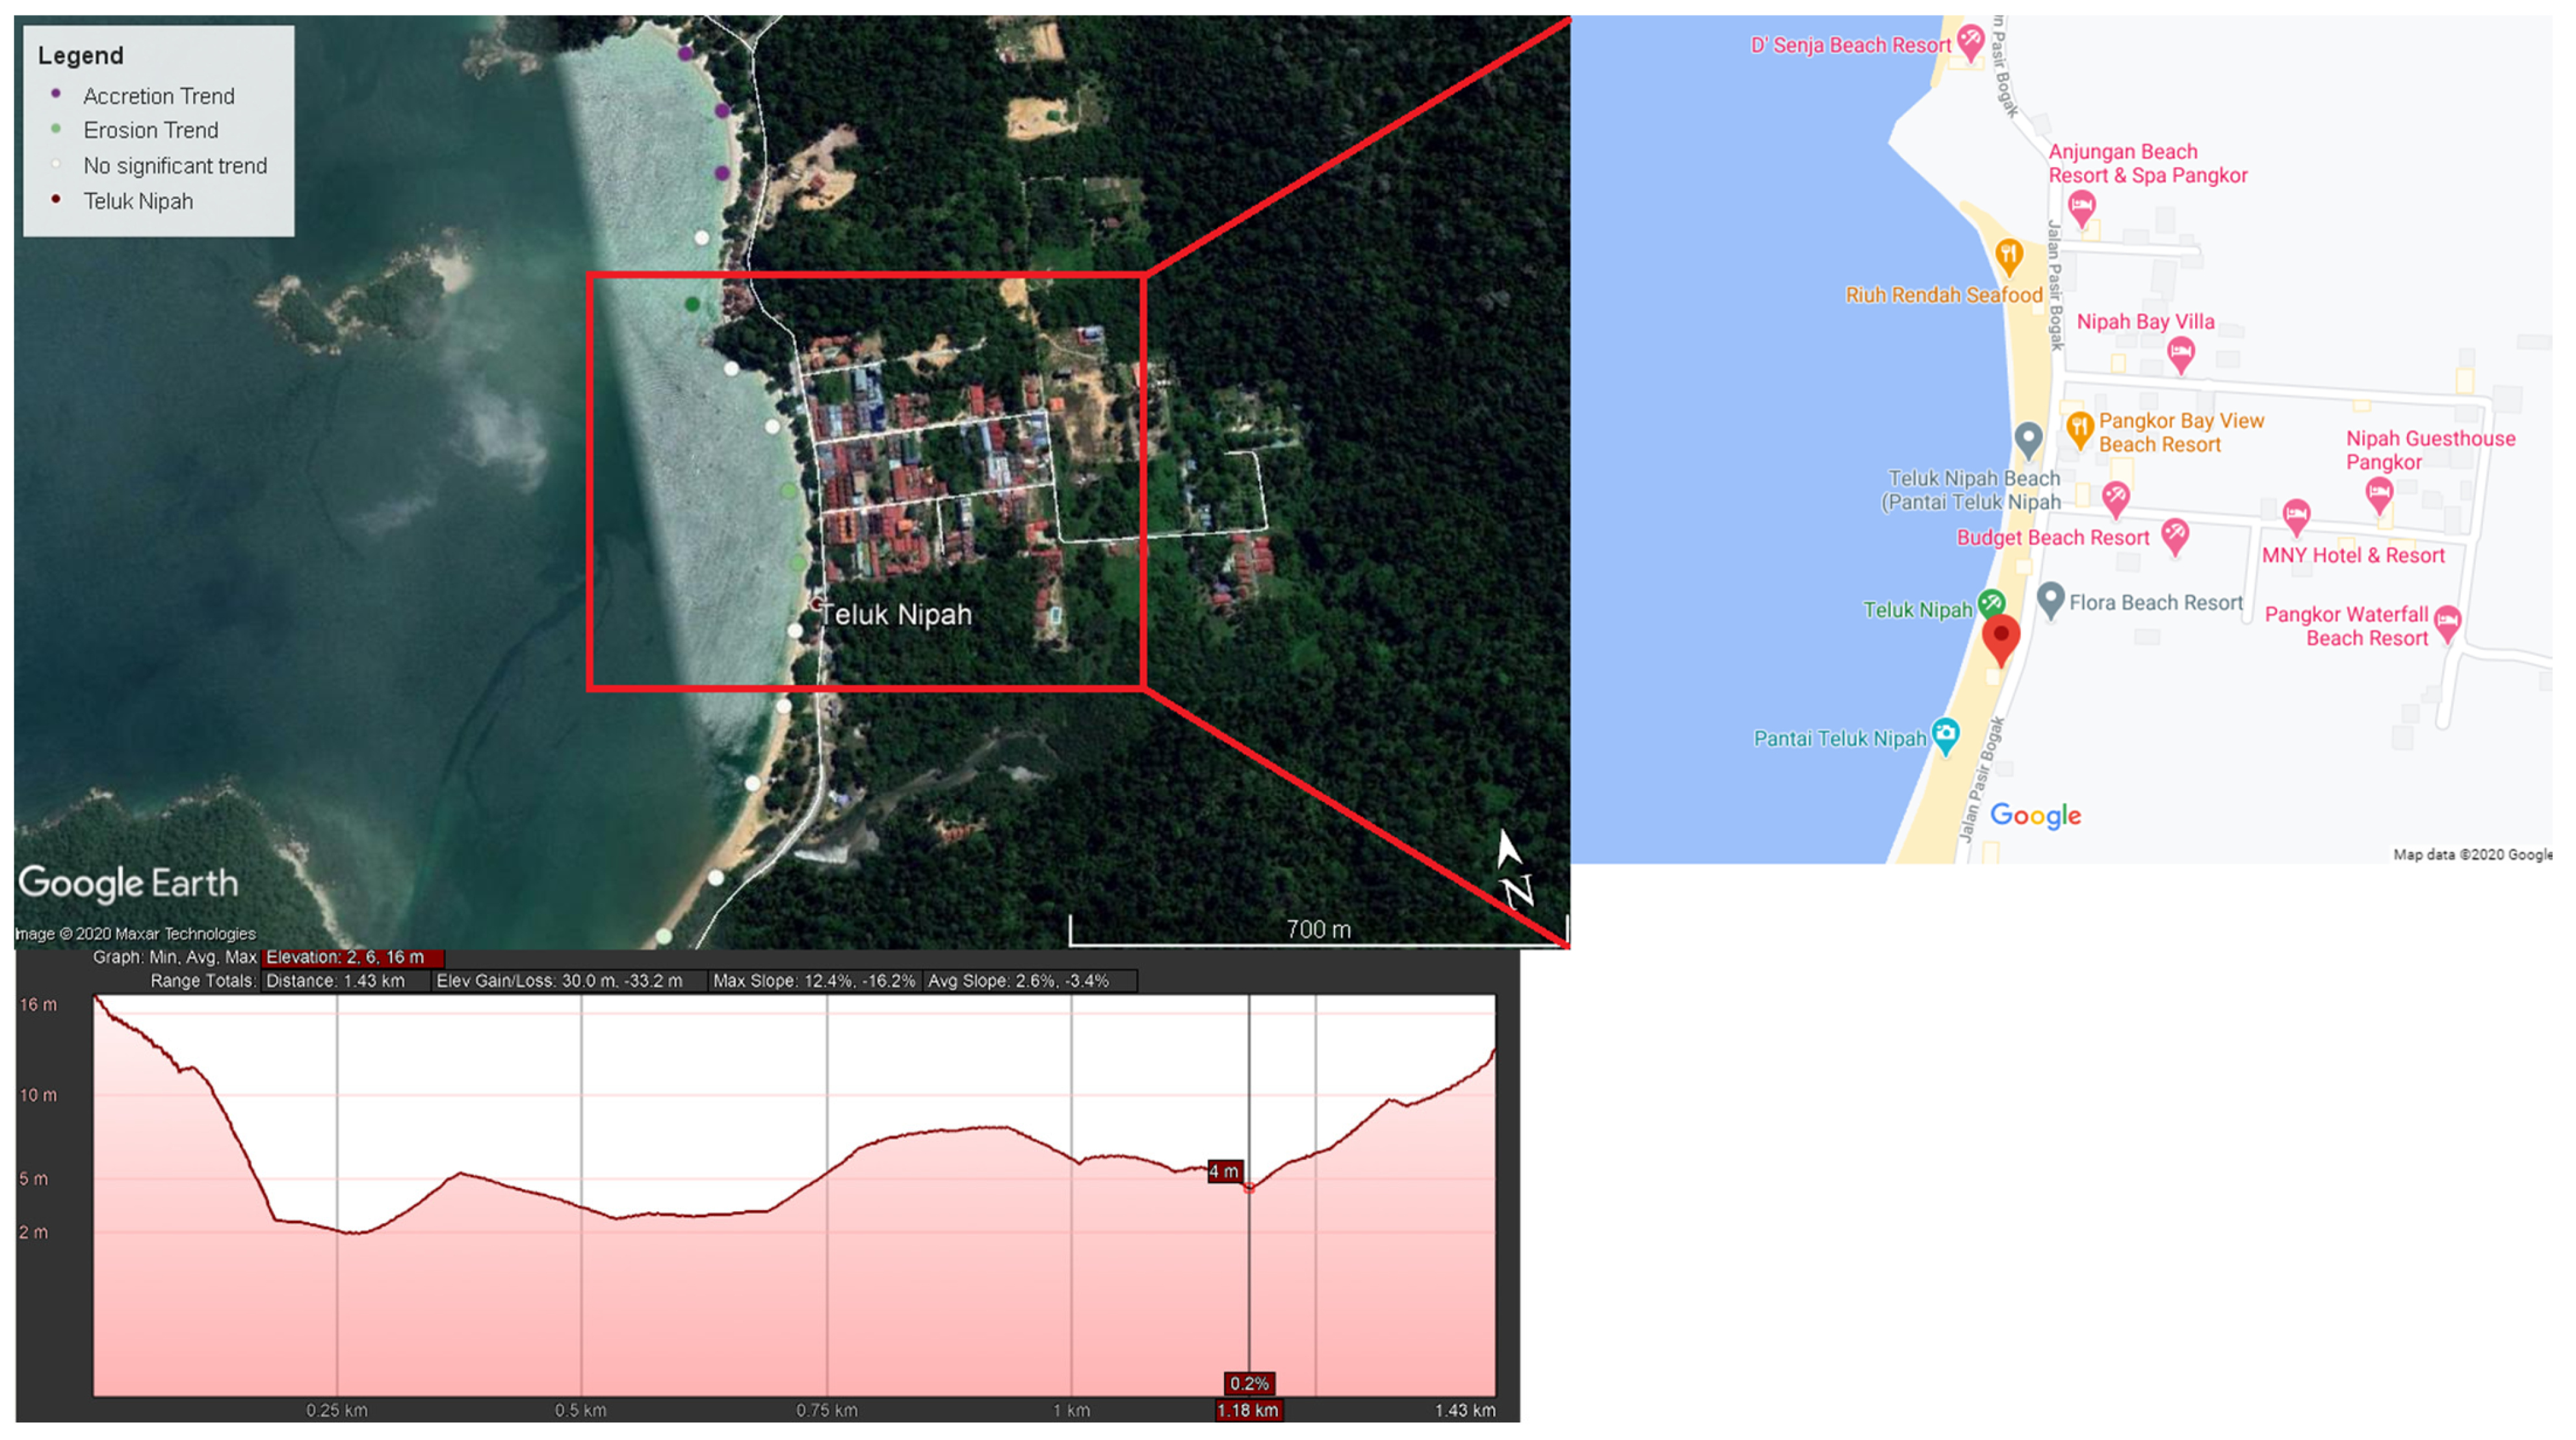The width and height of the screenshot is (2576, 1440).
Task: Select the MNY Hotel & Resort pin
Action: click(x=2297, y=513)
